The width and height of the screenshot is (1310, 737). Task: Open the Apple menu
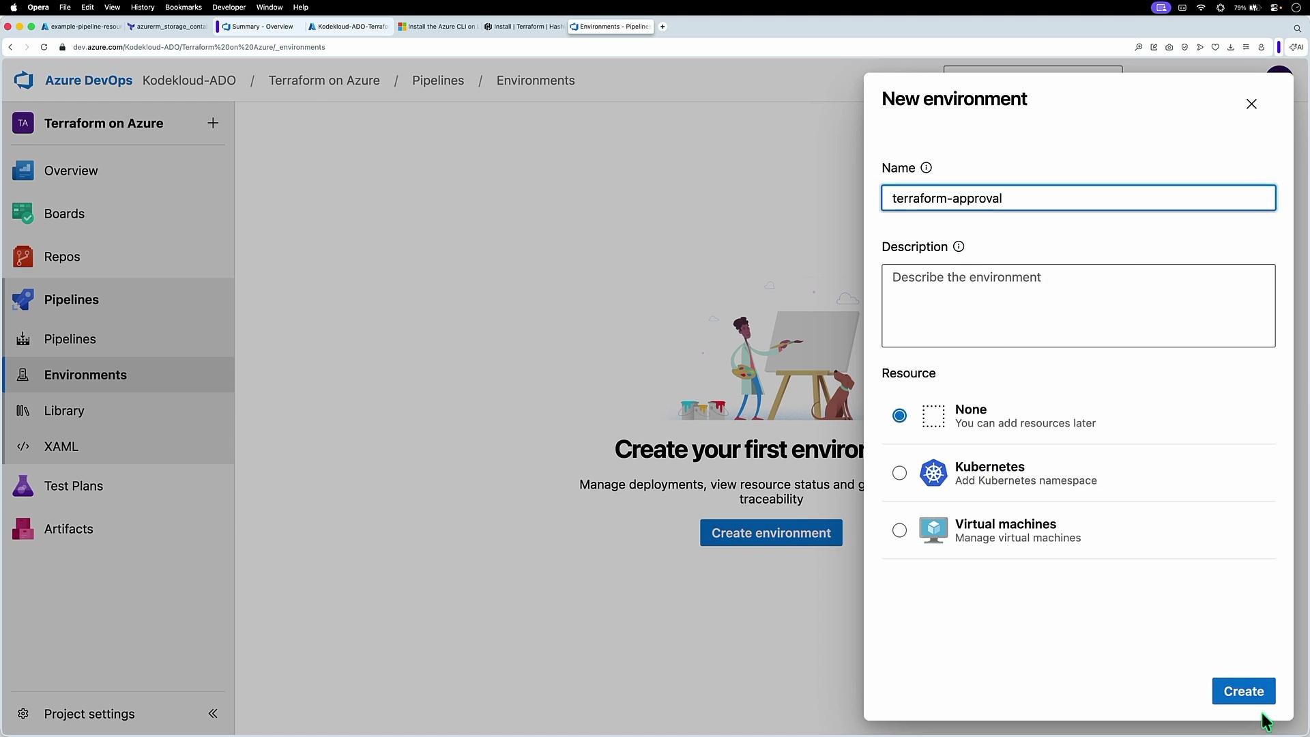click(x=14, y=8)
